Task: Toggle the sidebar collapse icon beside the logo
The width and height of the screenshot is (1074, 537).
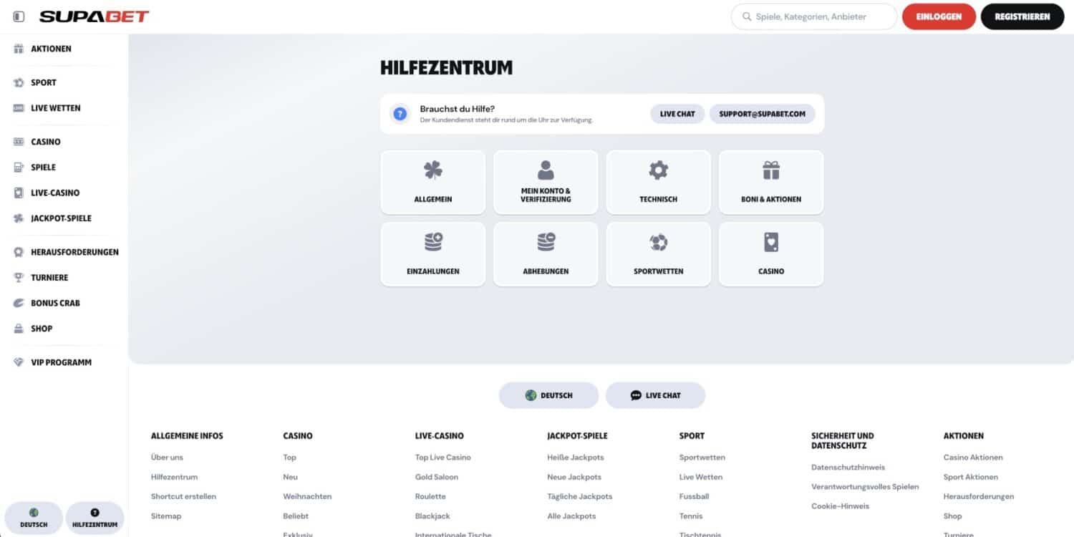Action: (x=19, y=16)
